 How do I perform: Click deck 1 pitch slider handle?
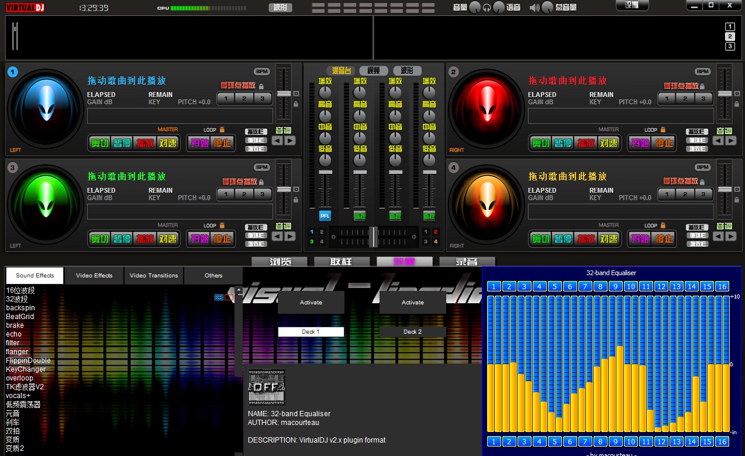coord(284,94)
